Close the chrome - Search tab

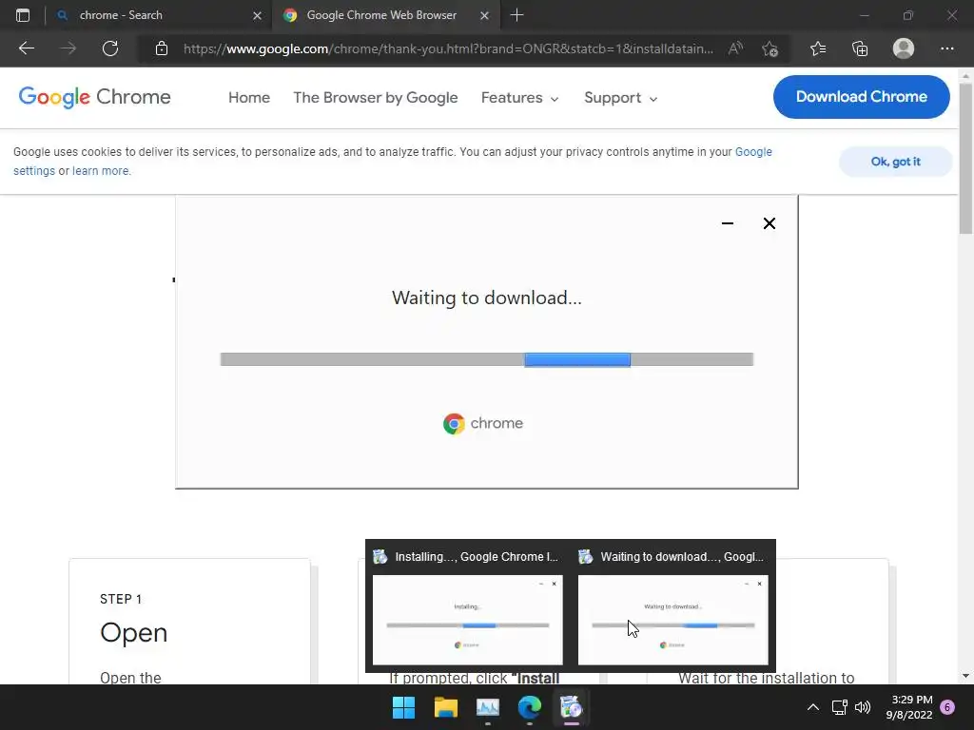click(x=257, y=15)
